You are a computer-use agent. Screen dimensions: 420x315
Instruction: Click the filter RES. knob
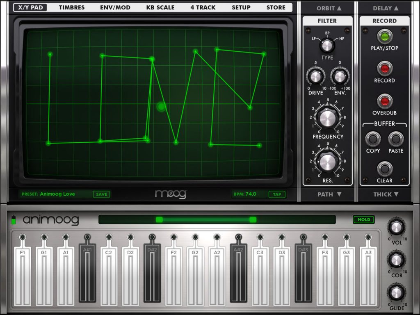click(x=328, y=162)
